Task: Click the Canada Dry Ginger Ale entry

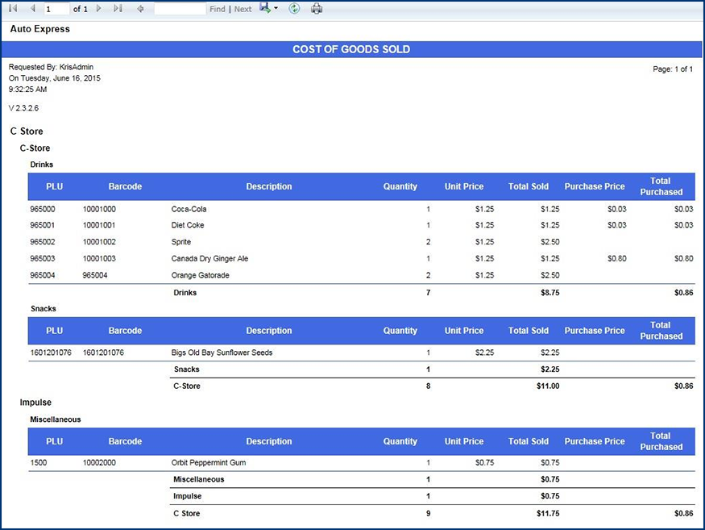Action: click(211, 259)
